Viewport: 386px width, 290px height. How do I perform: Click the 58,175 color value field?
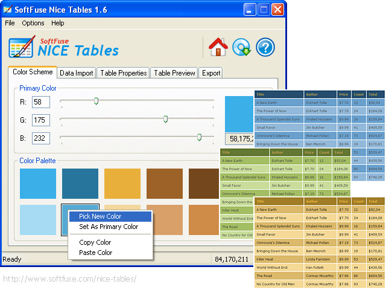[x=239, y=139]
